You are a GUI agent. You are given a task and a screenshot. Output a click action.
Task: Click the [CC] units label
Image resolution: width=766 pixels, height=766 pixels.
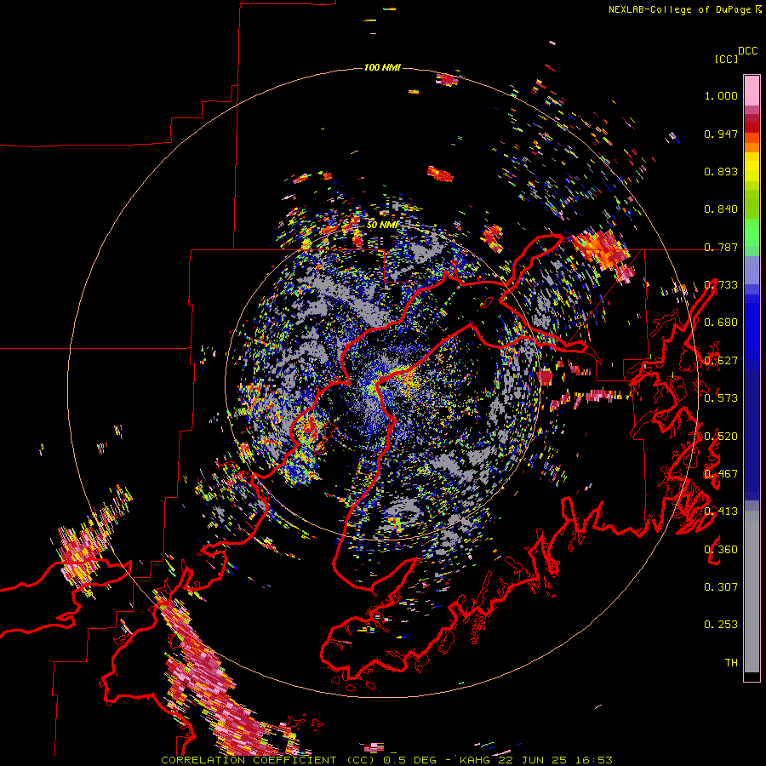tap(726, 59)
